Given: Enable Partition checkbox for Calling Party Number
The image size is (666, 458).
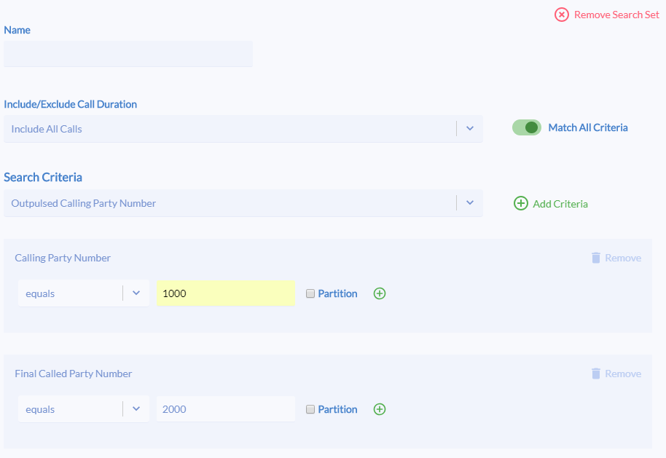Looking at the screenshot, I should point(310,293).
